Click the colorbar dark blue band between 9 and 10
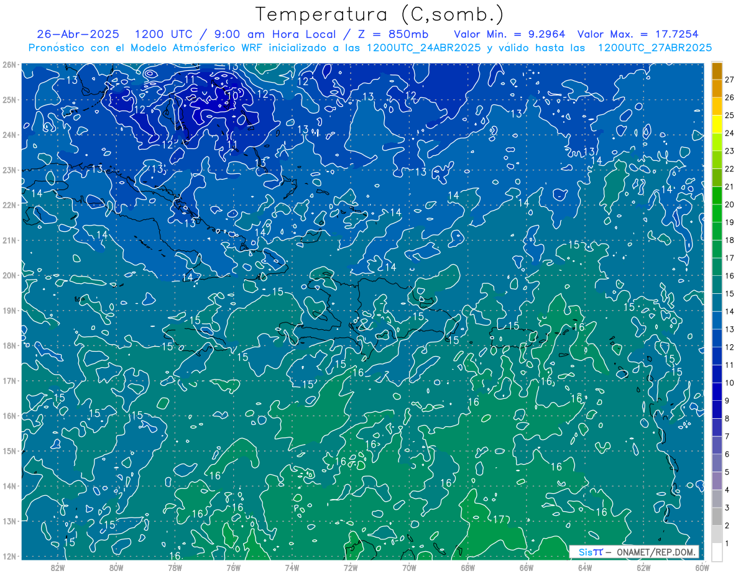This screenshot has width=746, height=576. [717, 391]
